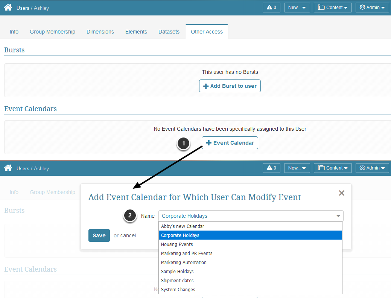Click the plus Event Calendar button

pyautogui.click(x=230, y=143)
